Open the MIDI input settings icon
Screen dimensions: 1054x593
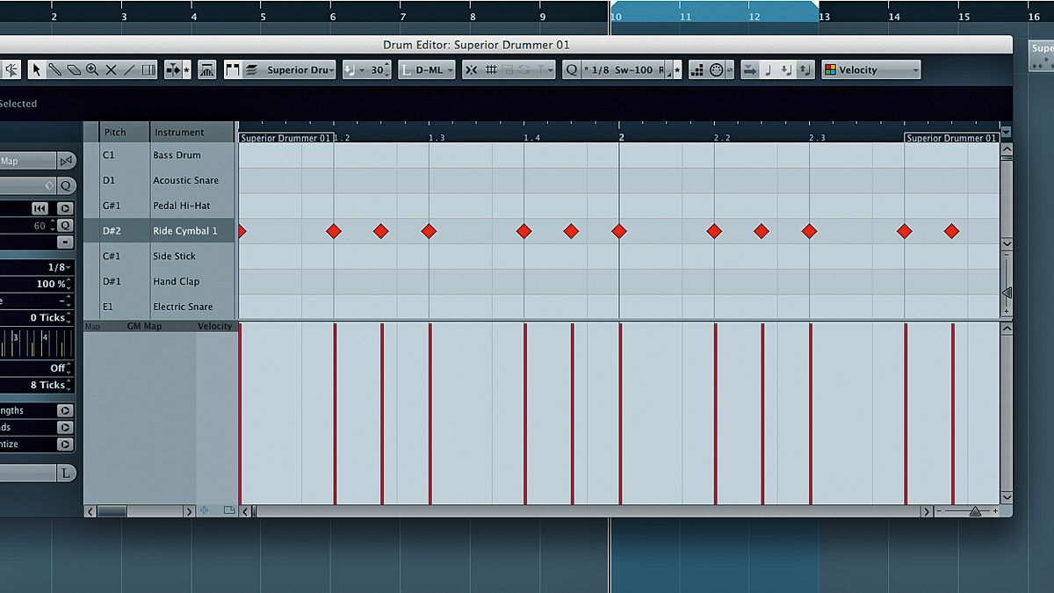pyautogui.click(x=718, y=69)
